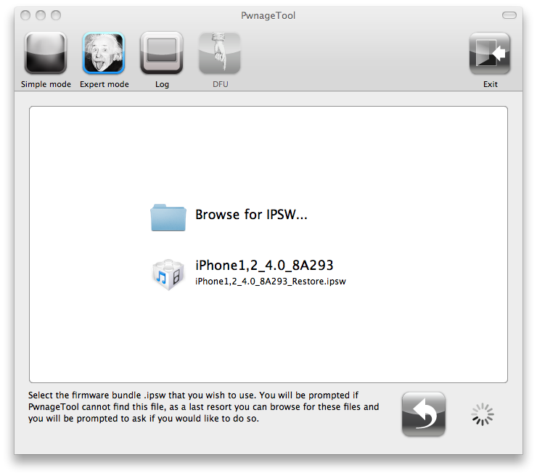Click the "Exit" toolbar label
Viewport: 537px width, 476px height.
491,84
